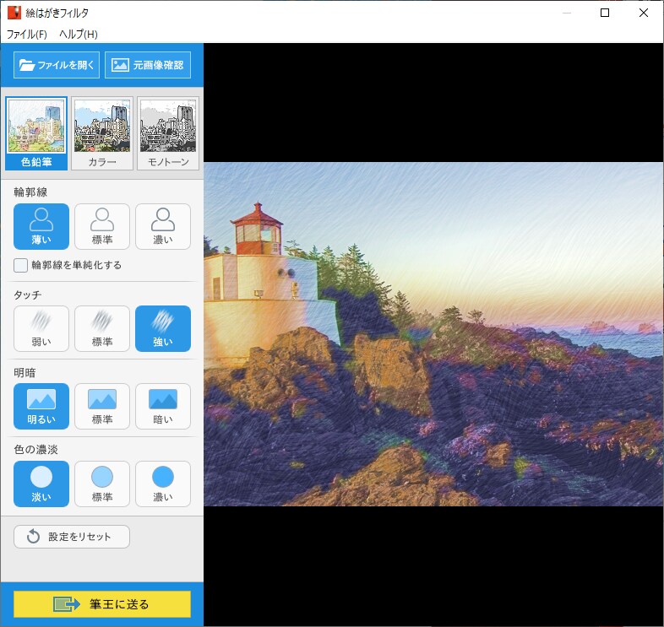664x627 pixels.
Task: Click the 設定をリセット button
Action: (72, 537)
